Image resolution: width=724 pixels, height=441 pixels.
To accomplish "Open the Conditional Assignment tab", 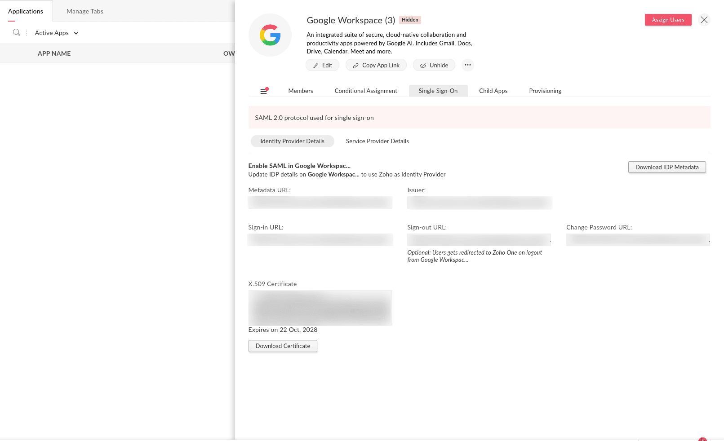I will pyautogui.click(x=366, y=91).
